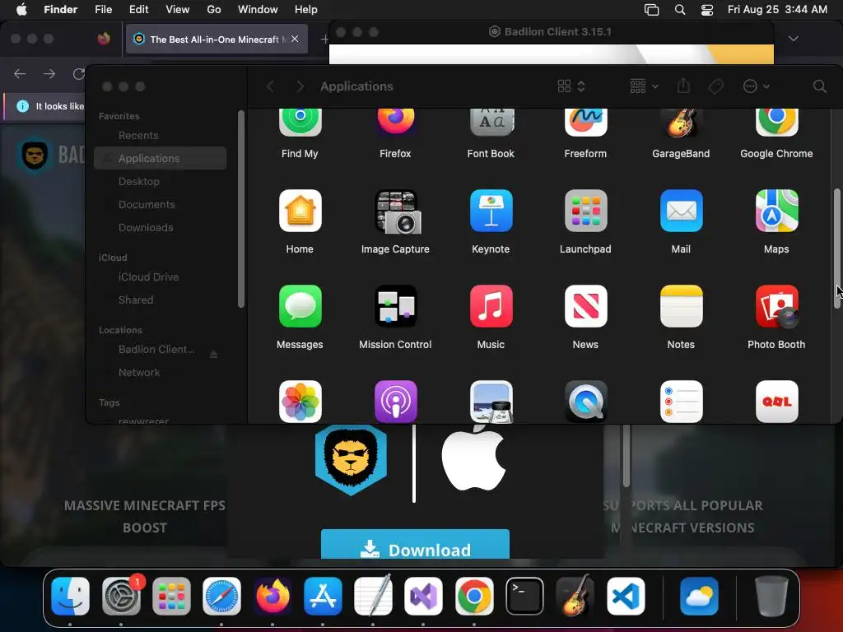Eject the Badlion Client volume
The image size is (843, 632).
pos(213,354)
